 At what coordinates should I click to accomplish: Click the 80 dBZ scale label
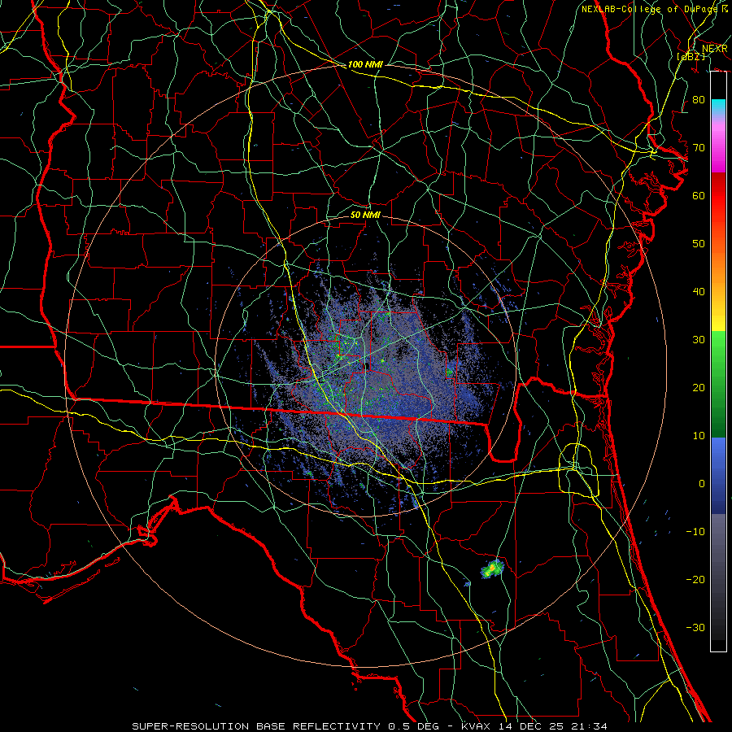(699, 99)
